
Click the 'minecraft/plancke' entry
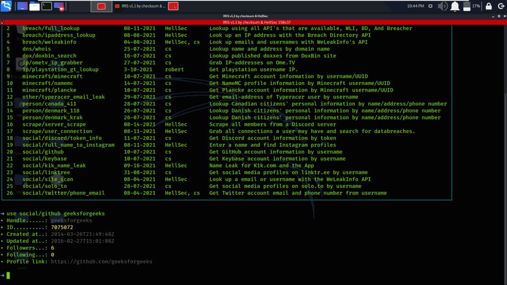(49, 90)
